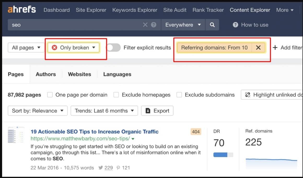Screen dimensions: 303x178
Task: Click the Twitter shares count 229
Action: click(108, 168)
